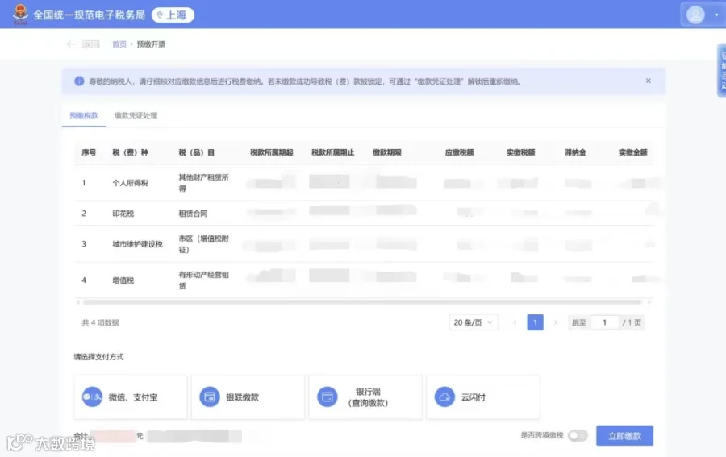Click the location pin icon beside 上海

coord(160,15)
